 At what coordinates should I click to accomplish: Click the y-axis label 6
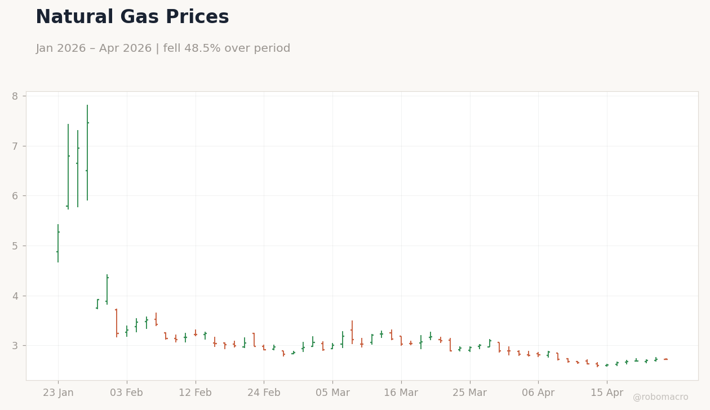[x=15, y=196]
